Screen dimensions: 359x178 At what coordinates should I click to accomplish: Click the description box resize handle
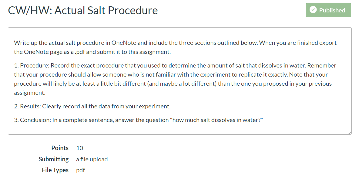[x=349, y=132]
